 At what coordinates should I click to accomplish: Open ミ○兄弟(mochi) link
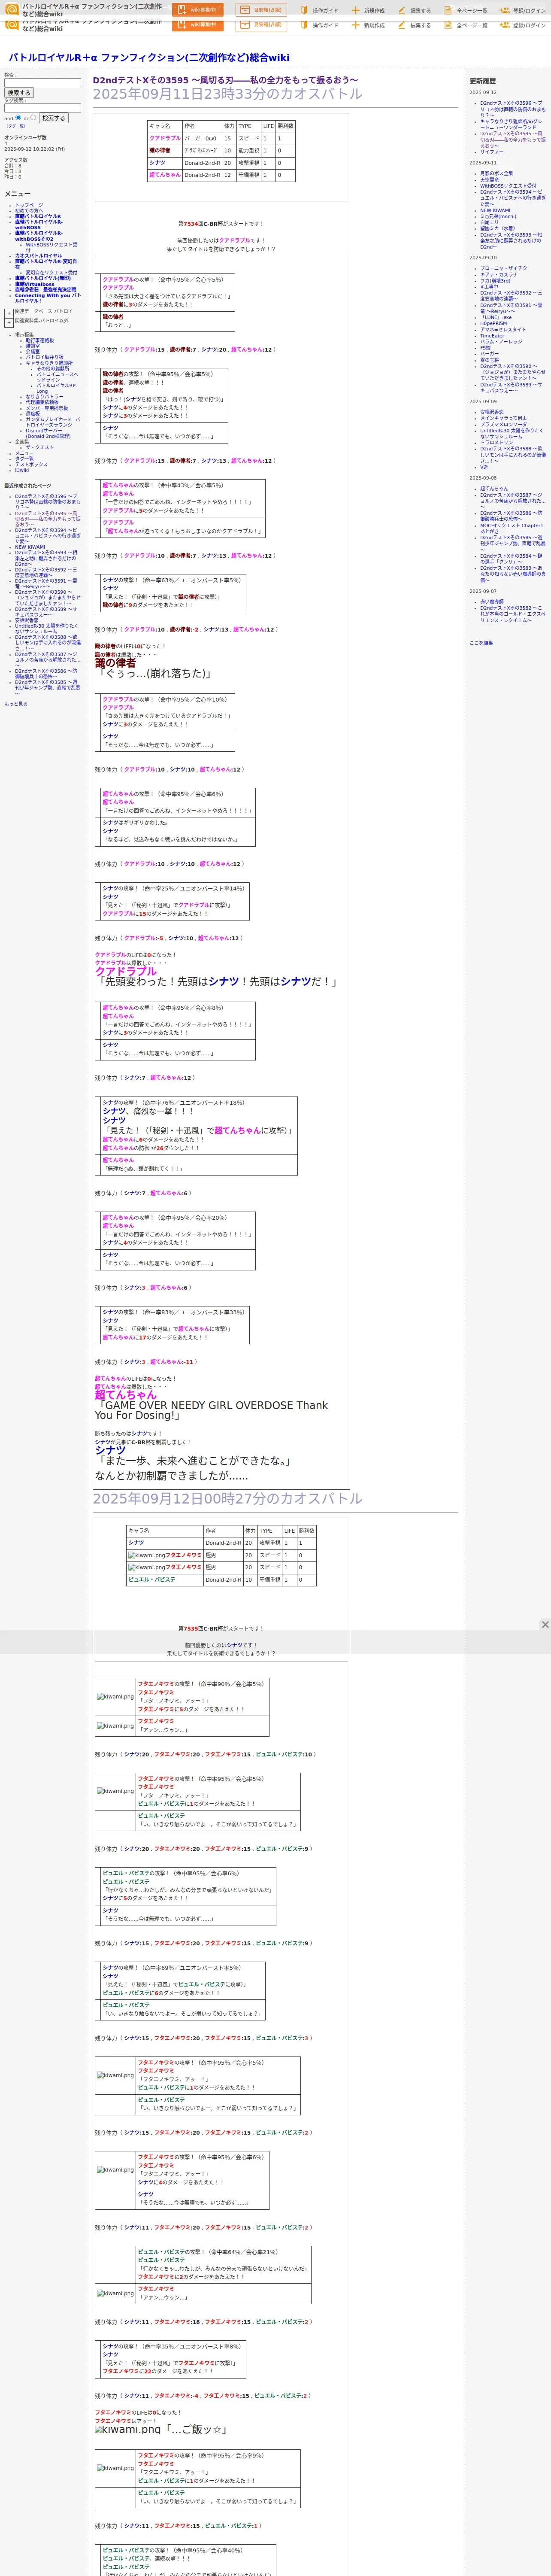tap(498, 216)
